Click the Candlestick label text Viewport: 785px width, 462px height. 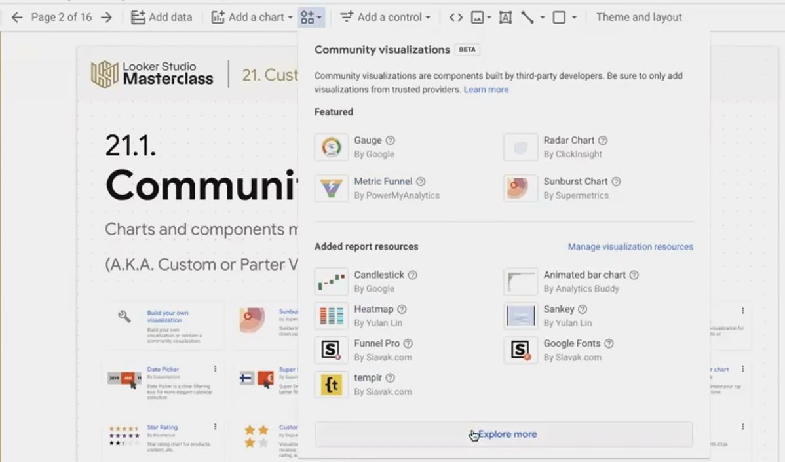click(x=379, y=275)
